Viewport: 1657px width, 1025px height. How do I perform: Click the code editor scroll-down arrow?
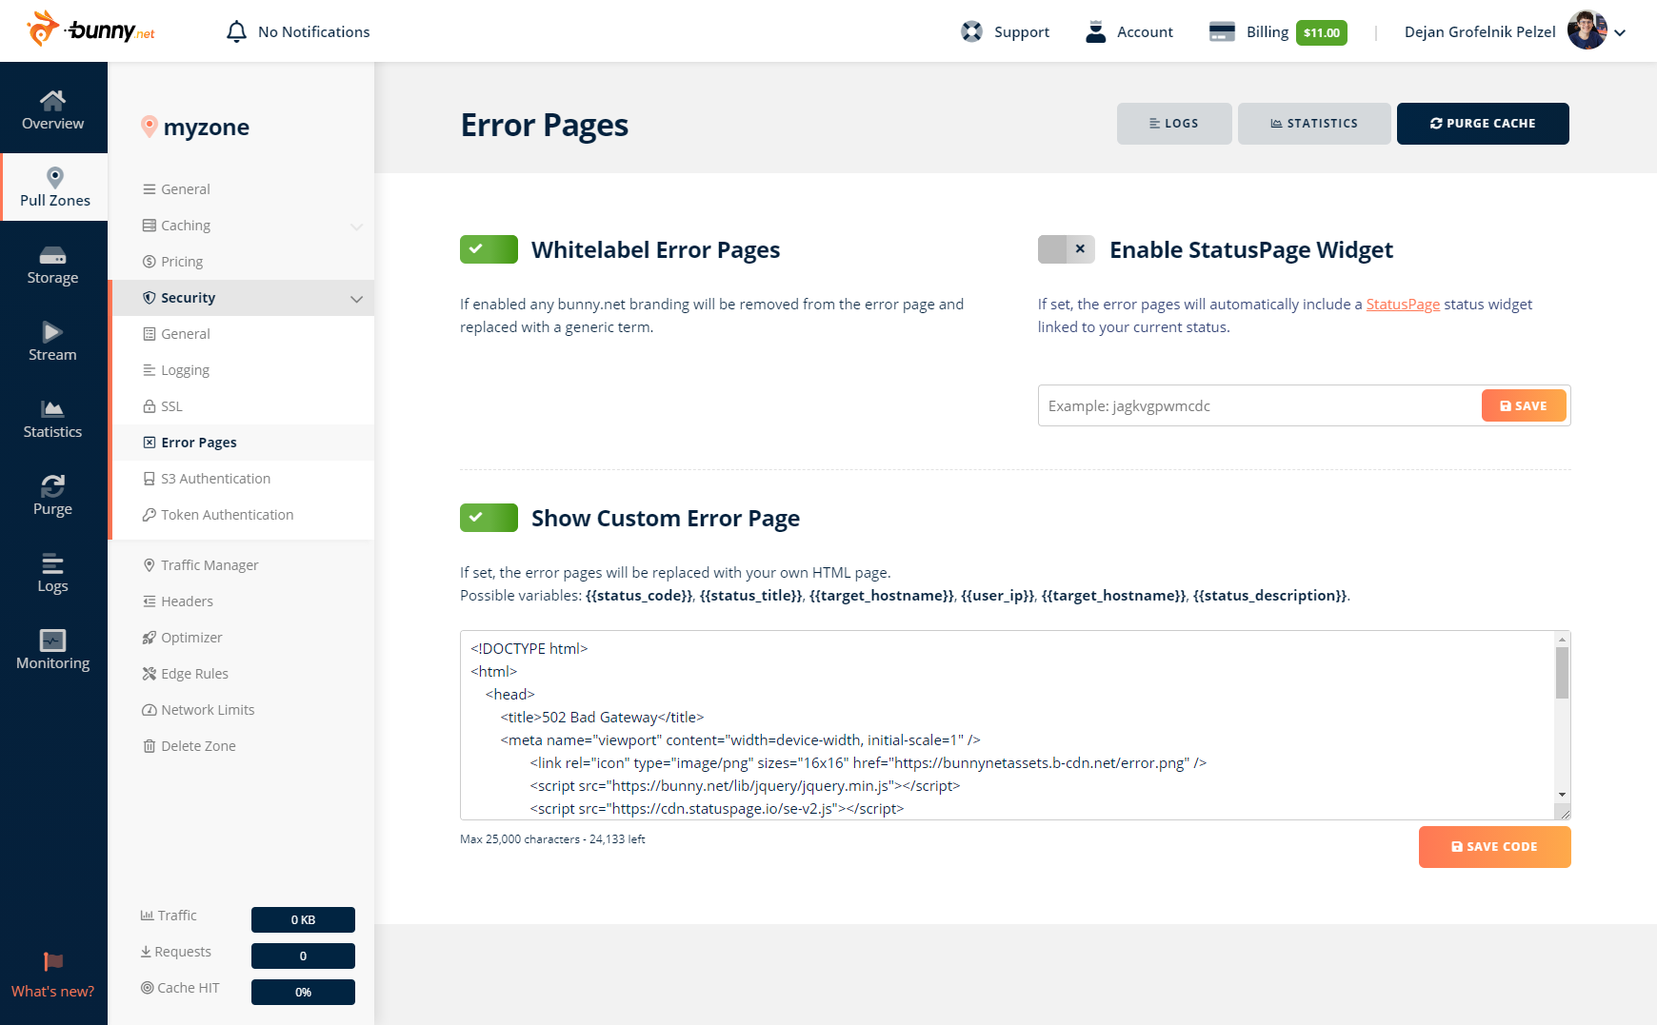click(1562, 795)
